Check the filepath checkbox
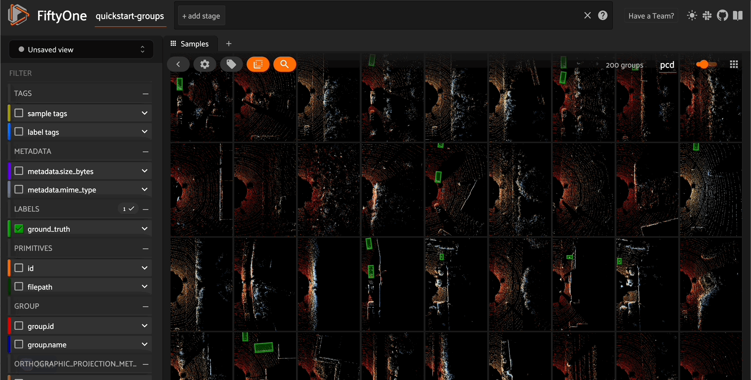The width and height of the screenshot is (751, 380). click(19, 287)
